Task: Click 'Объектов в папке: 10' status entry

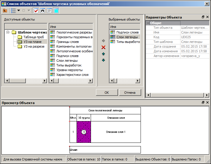Action: 84,159
